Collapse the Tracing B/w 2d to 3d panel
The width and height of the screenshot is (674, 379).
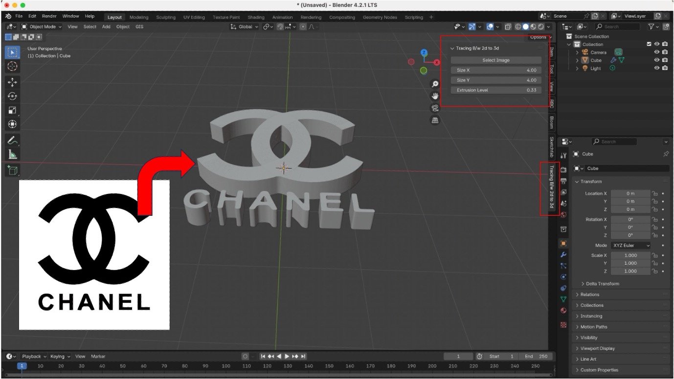[452, 48]
